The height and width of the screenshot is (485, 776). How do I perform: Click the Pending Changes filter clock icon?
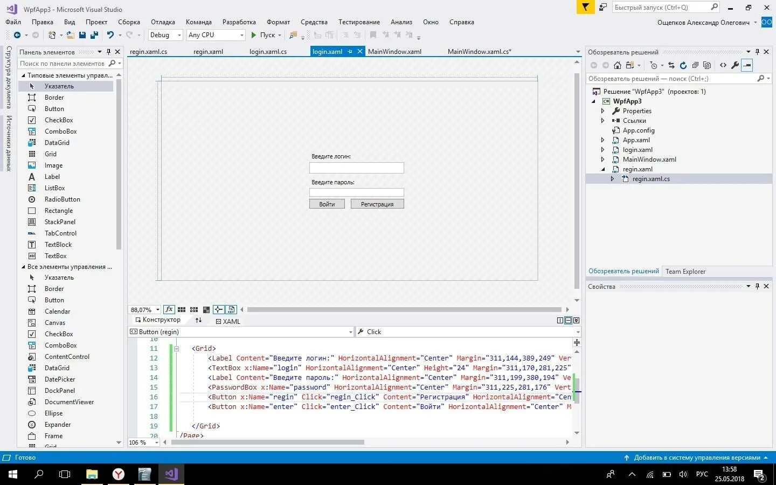click(x=654, y=65)
